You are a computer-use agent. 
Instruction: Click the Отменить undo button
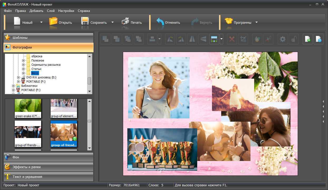(168, 22)
